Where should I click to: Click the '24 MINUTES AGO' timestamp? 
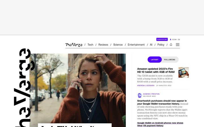[164, 86]
